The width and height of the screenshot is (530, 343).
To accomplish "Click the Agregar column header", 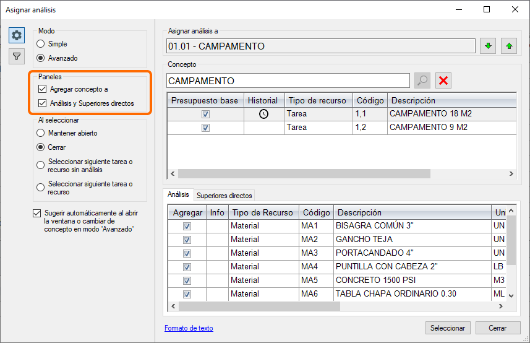I will 187,212.
